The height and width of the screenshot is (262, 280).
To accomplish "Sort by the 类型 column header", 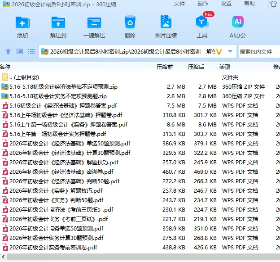I will 225,67.
